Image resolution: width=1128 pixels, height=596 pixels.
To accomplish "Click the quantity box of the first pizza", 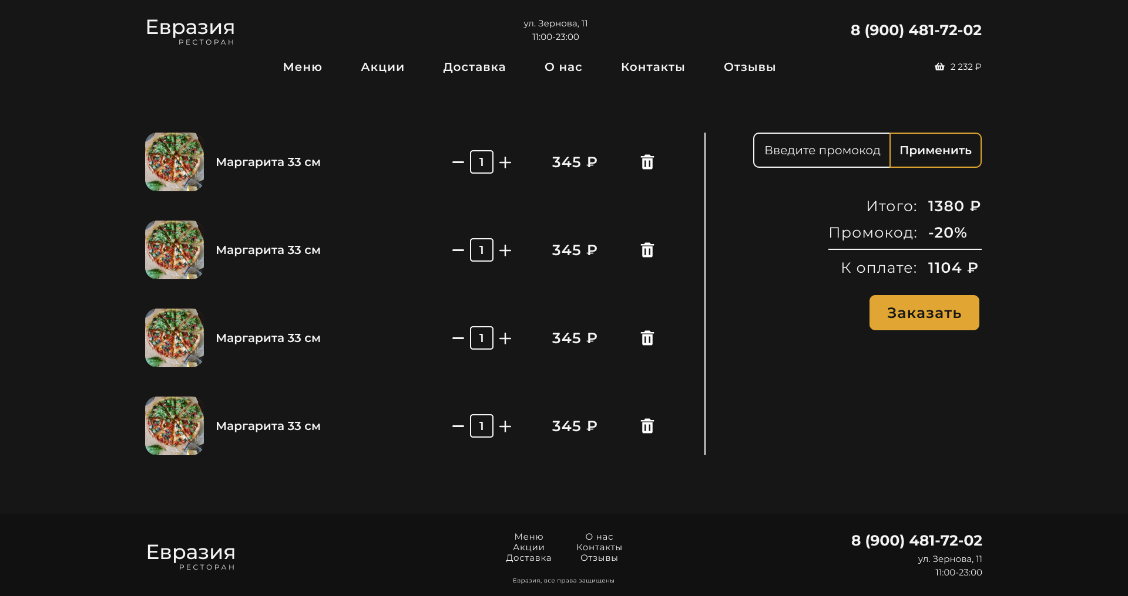I will [x=482, y=162].
